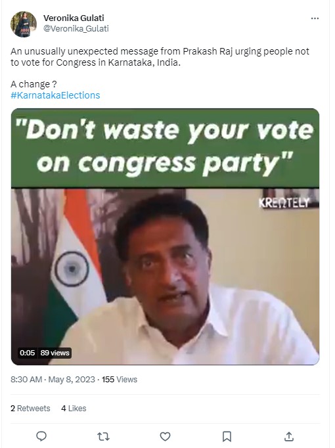The width and height of the screenshot is (335, 448).
Task: Open the #KarnatakaElections hashtag
Action: click(55, 95)
